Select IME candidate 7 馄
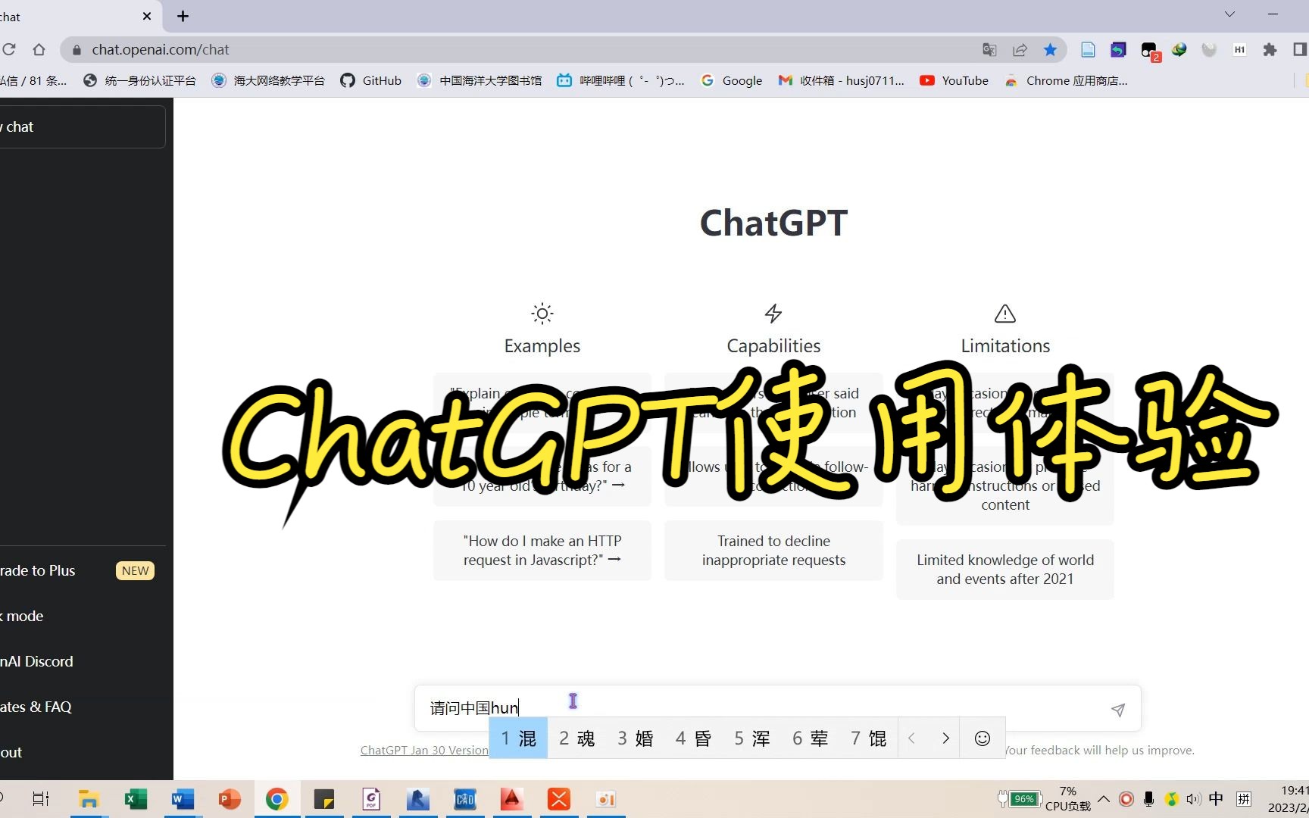The image size is (1309, 818). point(869,738)
